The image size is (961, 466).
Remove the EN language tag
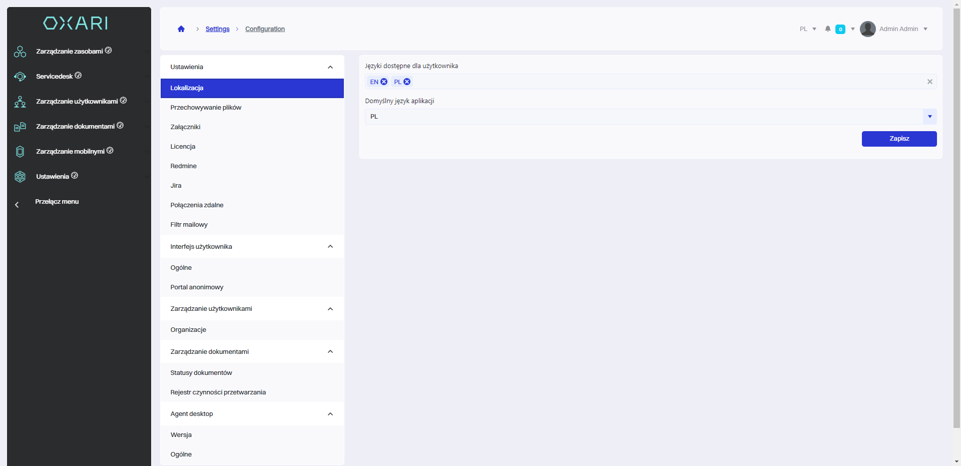(x=384, y=82)
